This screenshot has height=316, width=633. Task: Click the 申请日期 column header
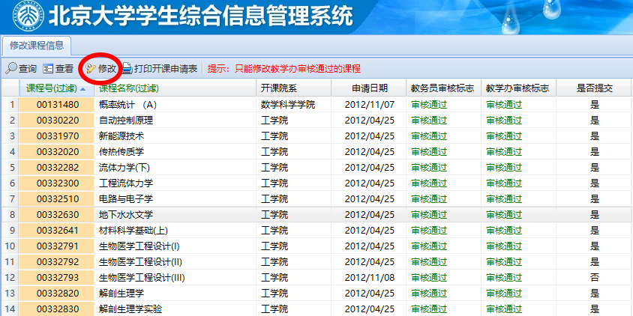pyautogui.click(x=369, y=88)
